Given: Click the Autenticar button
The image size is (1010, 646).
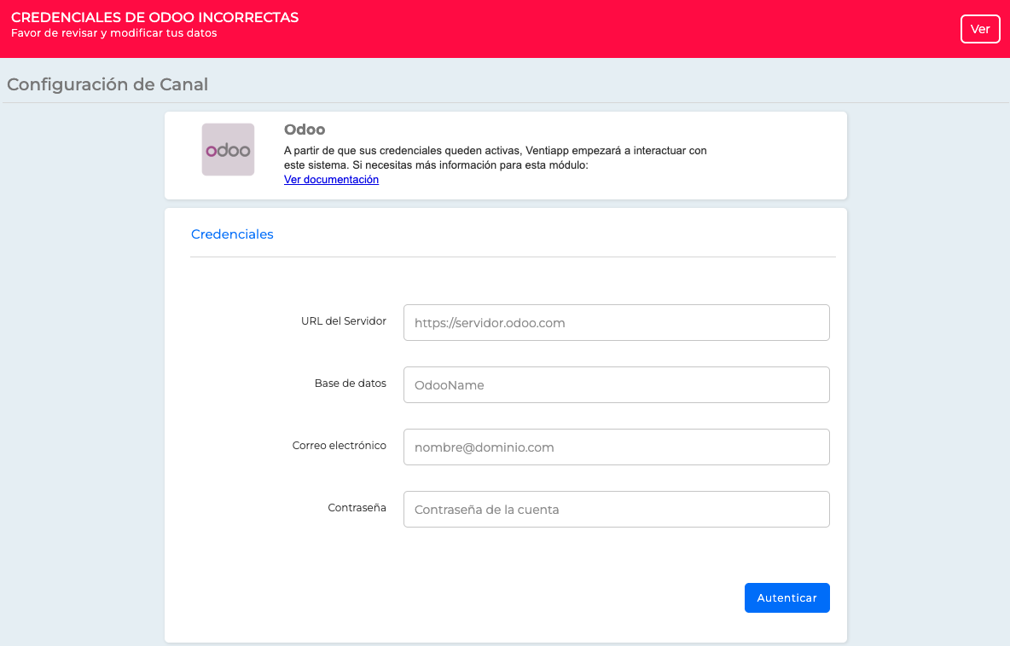Looking at the screenshot, I should tap(787, 597).
